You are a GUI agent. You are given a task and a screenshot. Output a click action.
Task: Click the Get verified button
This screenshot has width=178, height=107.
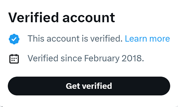click(89, 86)
